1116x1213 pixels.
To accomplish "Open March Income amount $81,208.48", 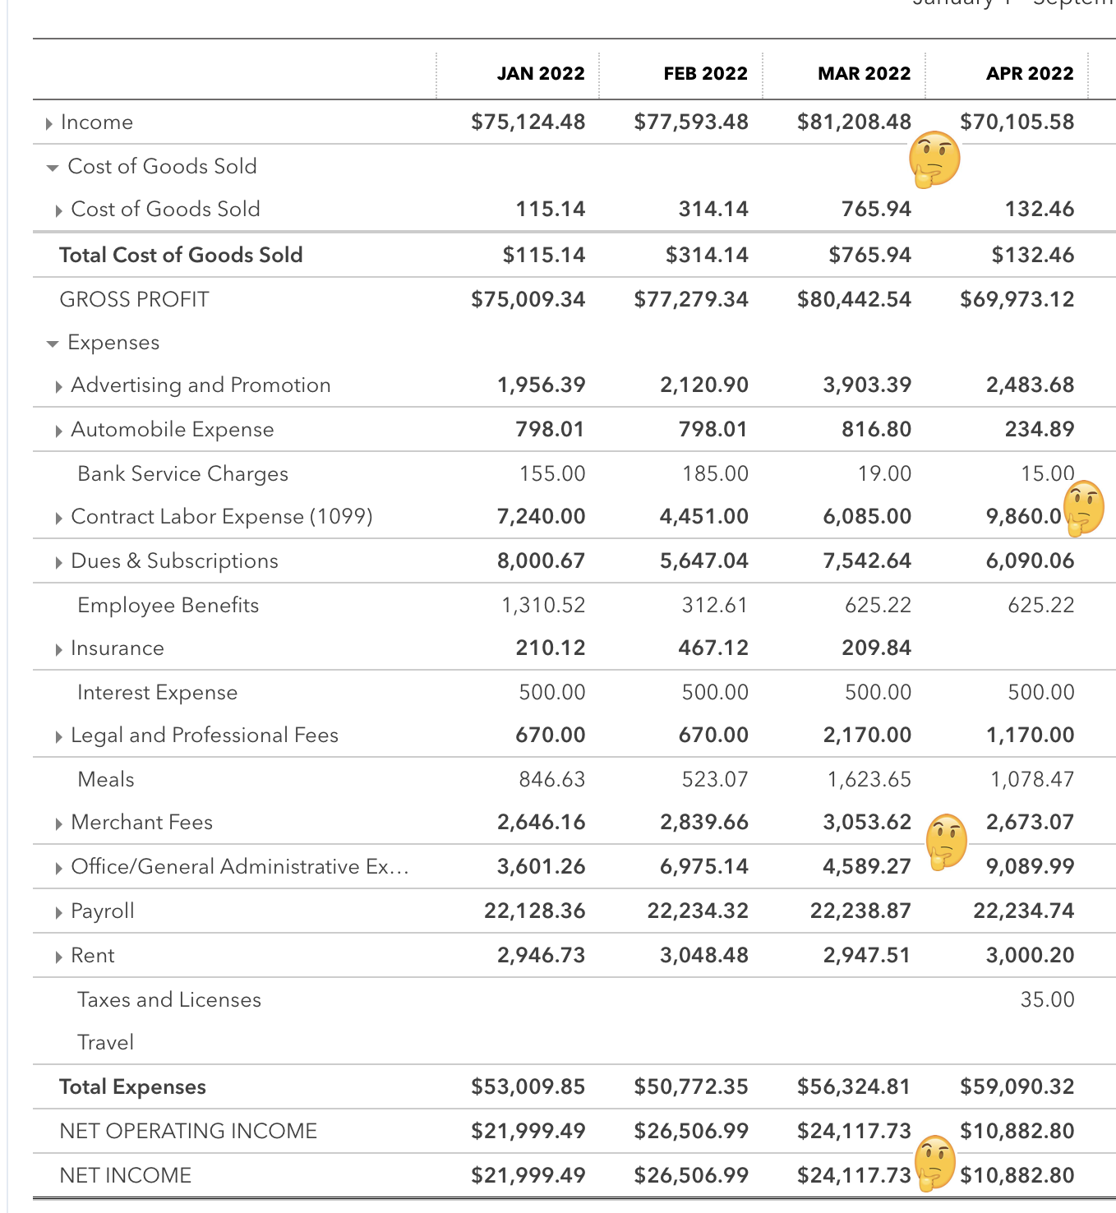I will (x=854, y=122).
